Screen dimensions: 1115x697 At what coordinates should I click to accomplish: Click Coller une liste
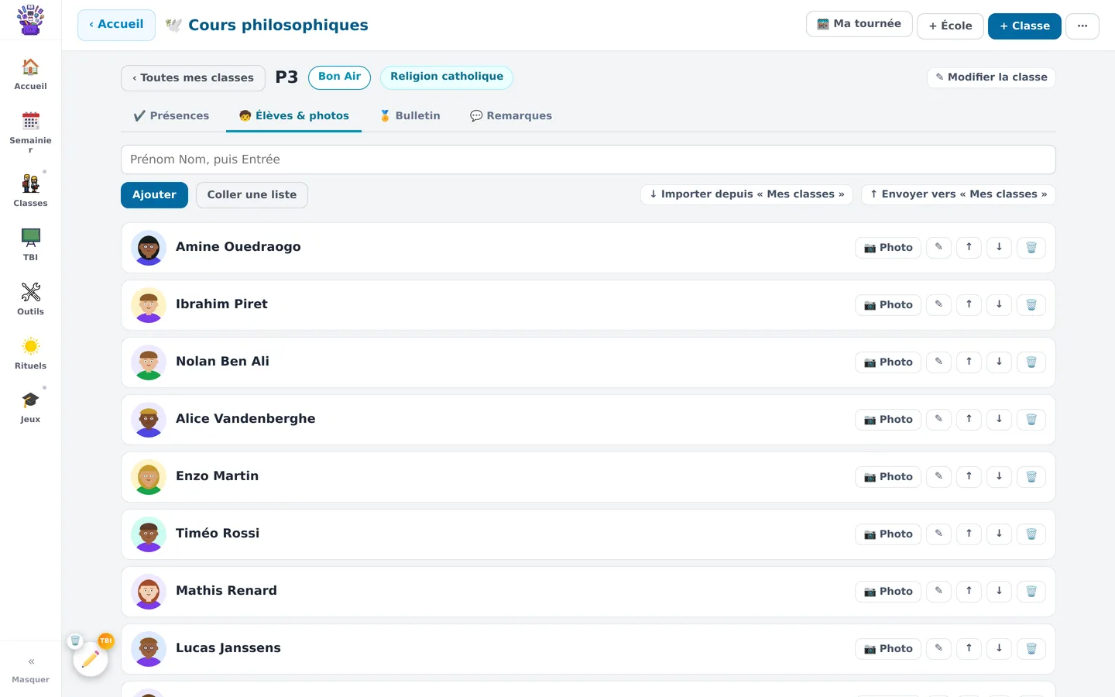point(252,195)
